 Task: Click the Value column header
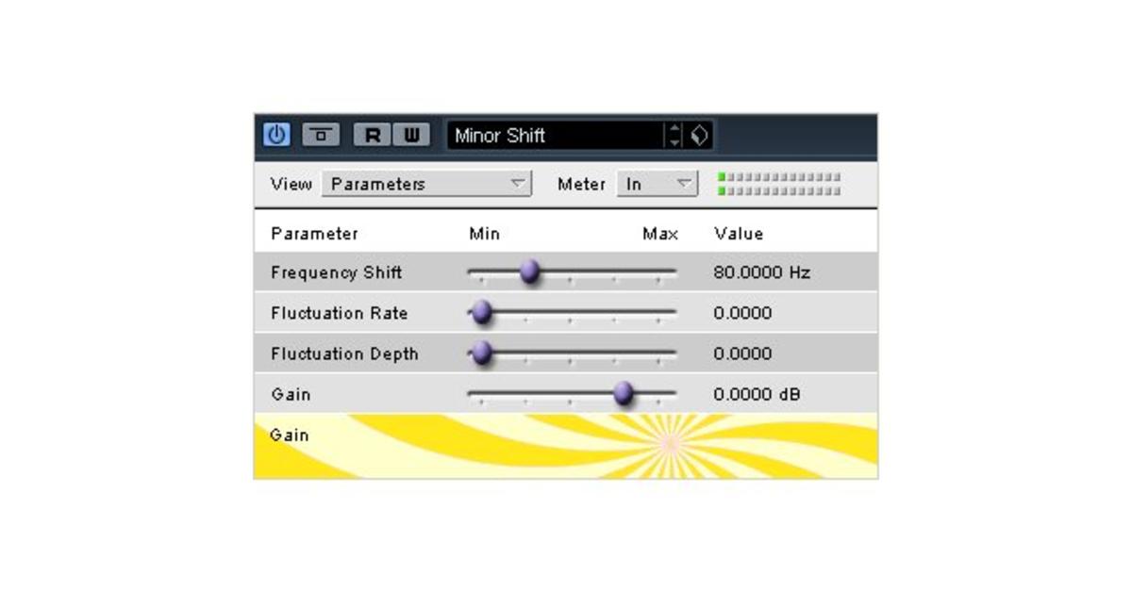click(739, 233)
